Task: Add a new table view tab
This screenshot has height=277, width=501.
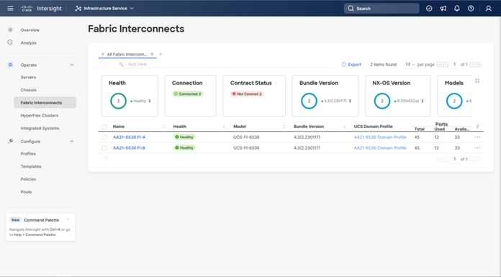Action: pyautogui.click(x=161, y=54)
